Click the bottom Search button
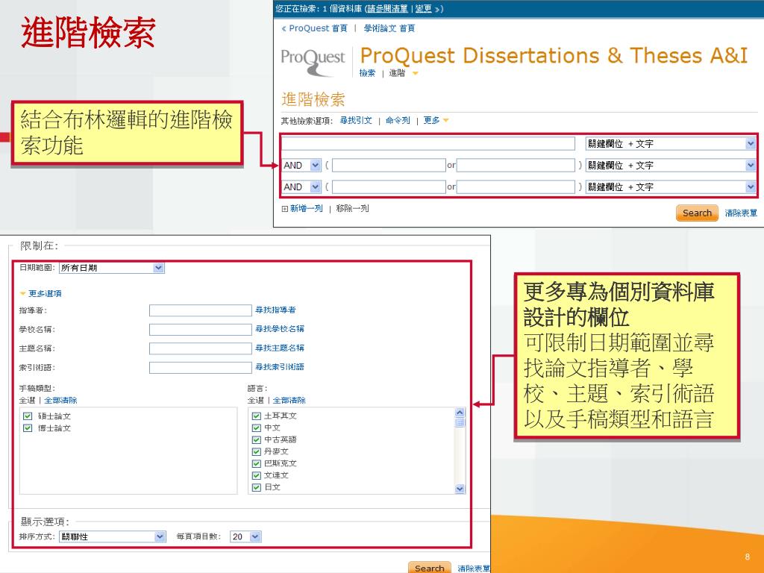Image resolution: width=764 pixels, height=573 pixels. click(429, 568)
